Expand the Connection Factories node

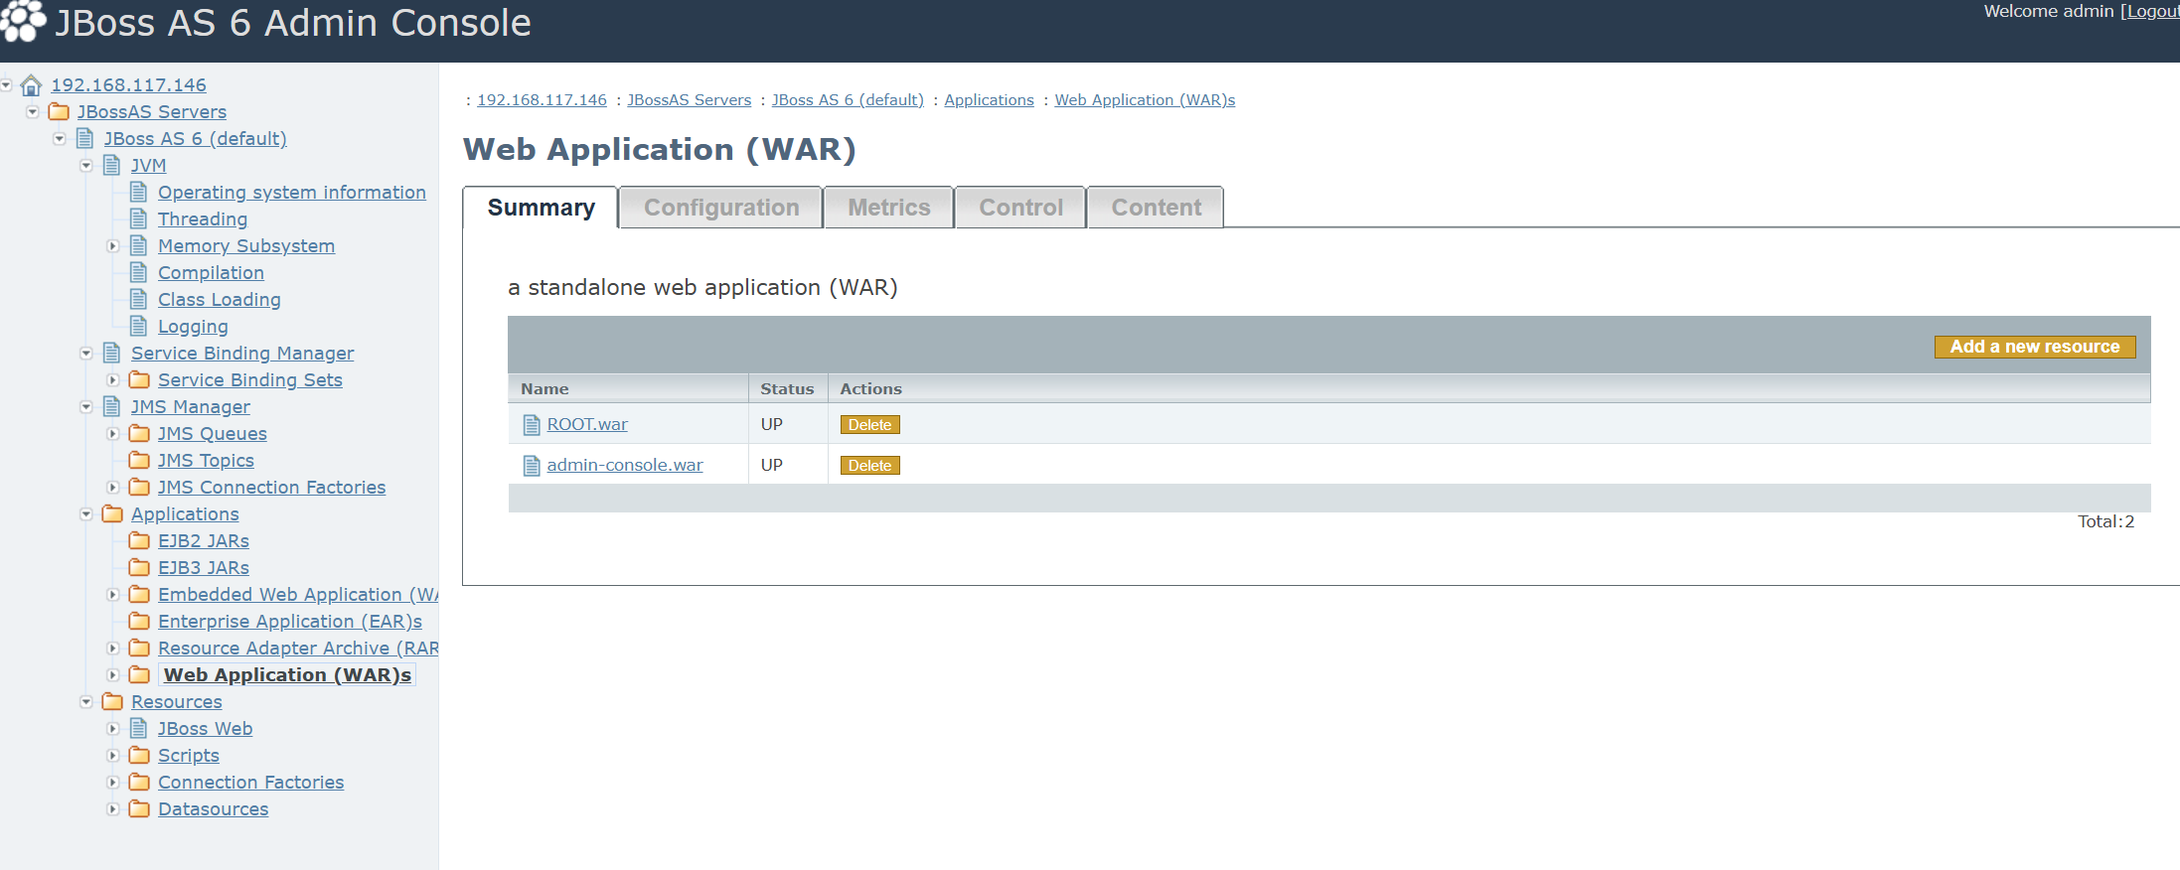[x=113, y=783]
